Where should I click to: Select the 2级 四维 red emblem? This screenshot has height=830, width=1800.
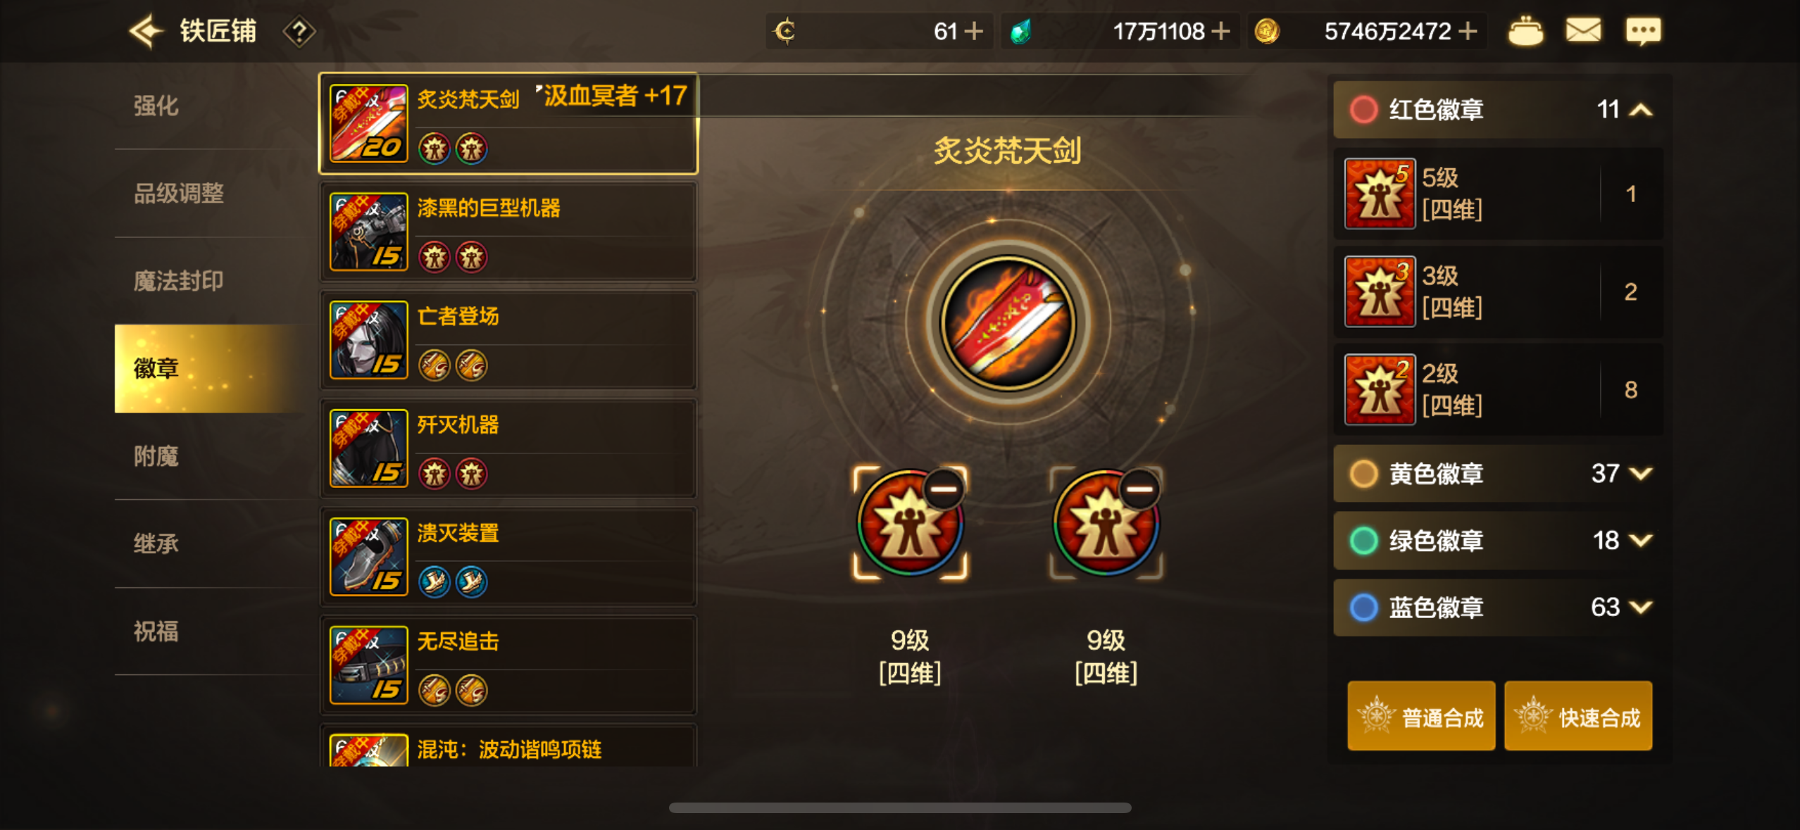coord(1499,389)
